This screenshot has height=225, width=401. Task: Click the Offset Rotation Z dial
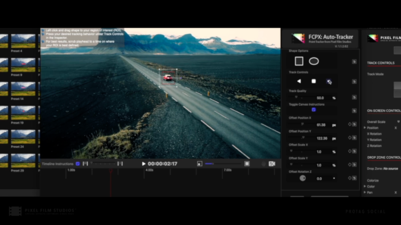point(303,178)
